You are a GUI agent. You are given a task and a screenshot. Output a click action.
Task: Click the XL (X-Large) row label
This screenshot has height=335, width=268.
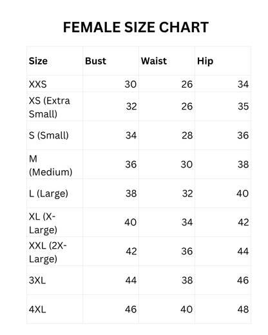[x=43, y=223]
